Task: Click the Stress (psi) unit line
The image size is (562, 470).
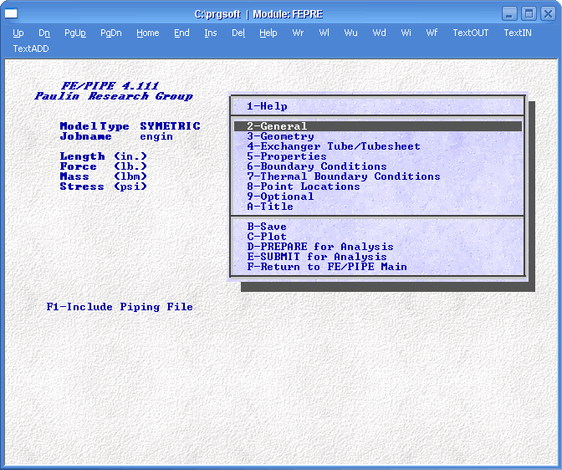Action: pos(103,186)
